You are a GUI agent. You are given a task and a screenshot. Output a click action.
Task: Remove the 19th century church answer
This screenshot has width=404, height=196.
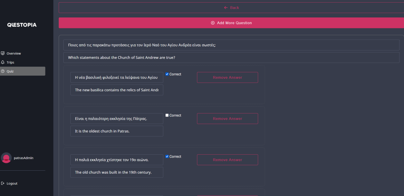pyautogui.click(x=227, y=160)
